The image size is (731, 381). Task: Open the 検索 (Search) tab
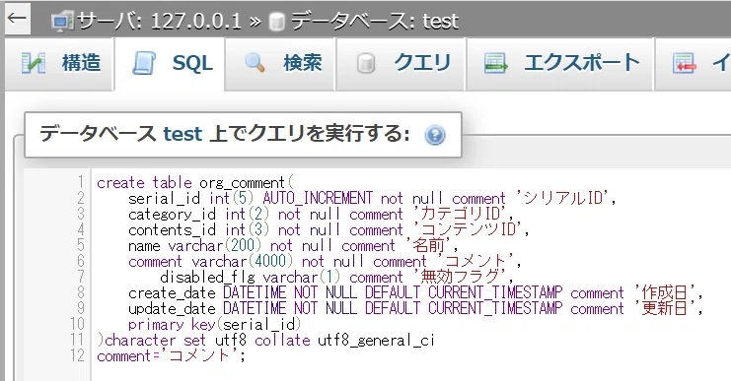click(280, 64)
